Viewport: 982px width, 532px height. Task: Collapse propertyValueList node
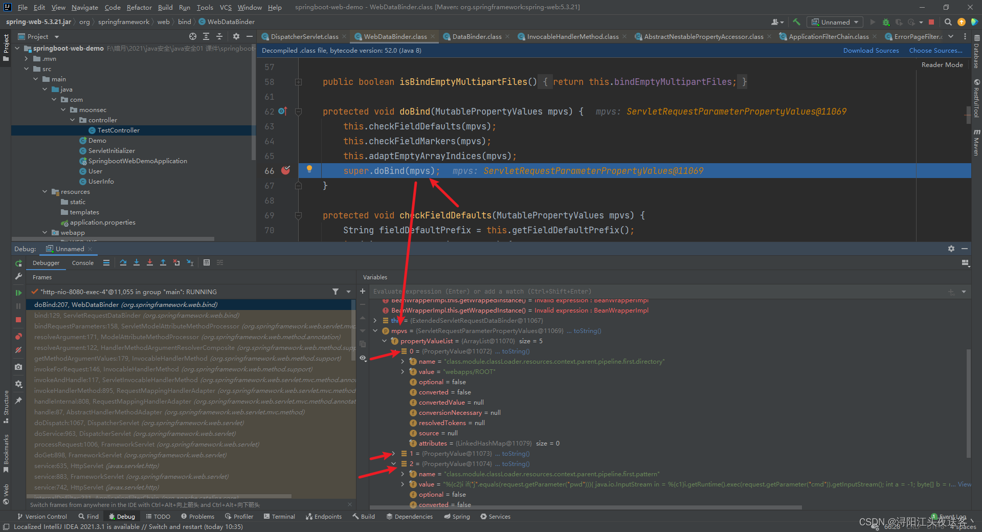pos(385,341)
